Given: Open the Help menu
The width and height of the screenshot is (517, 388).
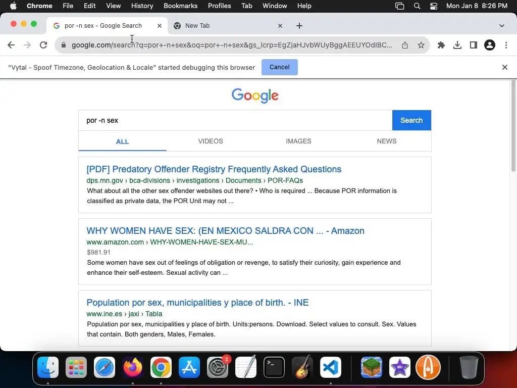Looking at the screenshot, I should click(304, 6).
